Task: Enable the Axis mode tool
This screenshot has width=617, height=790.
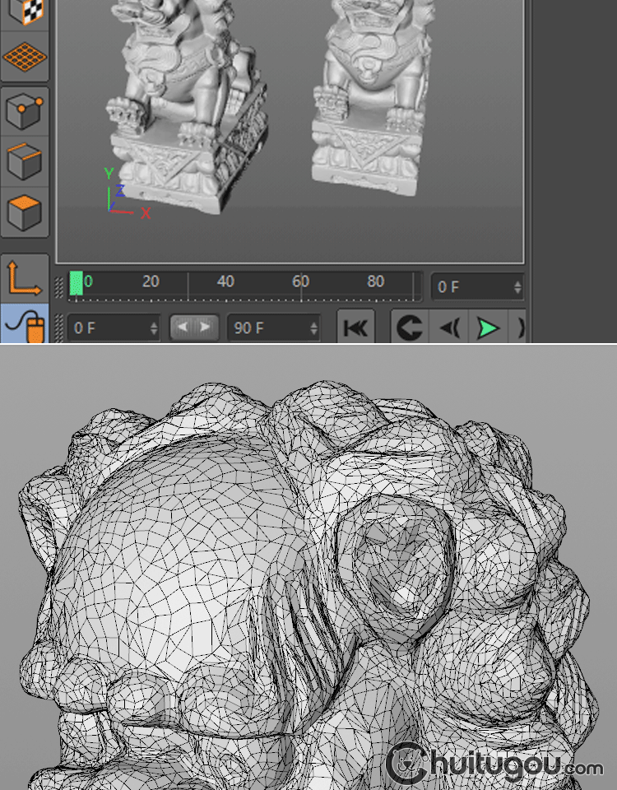Action: (x=24, y=277)
